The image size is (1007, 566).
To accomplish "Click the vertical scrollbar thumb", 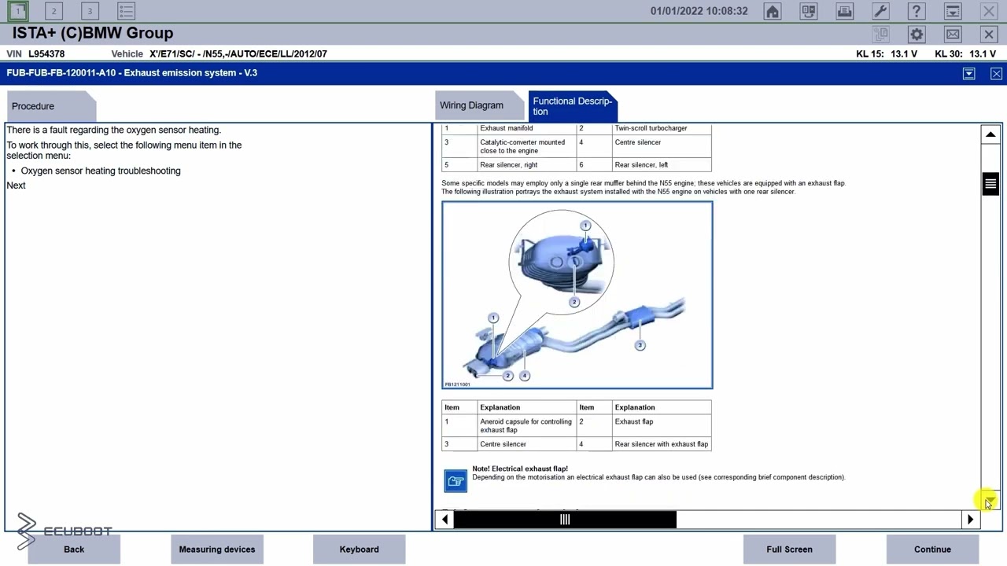I will point(990,184).
